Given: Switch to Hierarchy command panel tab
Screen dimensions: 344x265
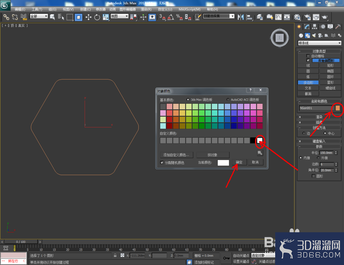Looking at the screenshot, I should point(315,27).
